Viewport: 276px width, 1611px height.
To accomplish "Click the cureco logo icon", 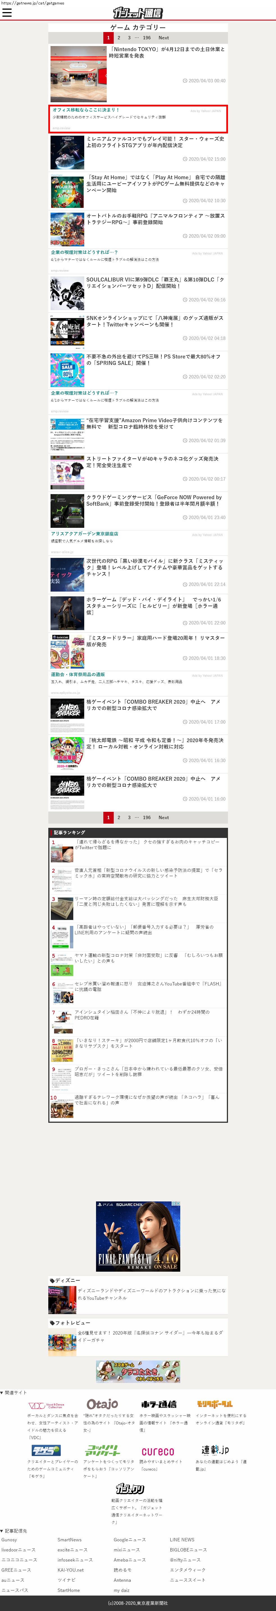I will click(158, 1451).
